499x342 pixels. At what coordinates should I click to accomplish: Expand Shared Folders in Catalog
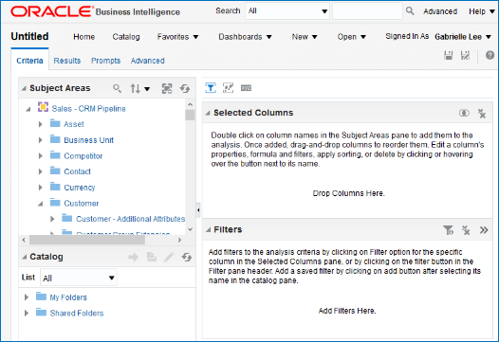[x=27, y=313]
